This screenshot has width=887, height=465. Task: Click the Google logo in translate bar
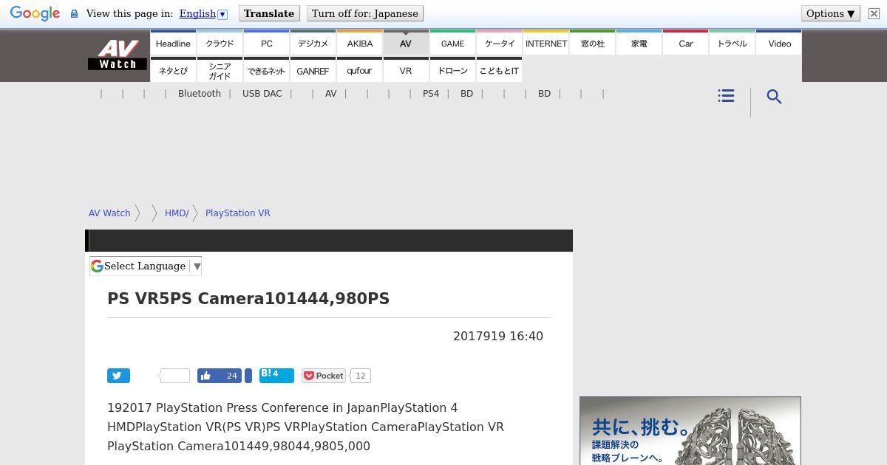click(35, 14)
